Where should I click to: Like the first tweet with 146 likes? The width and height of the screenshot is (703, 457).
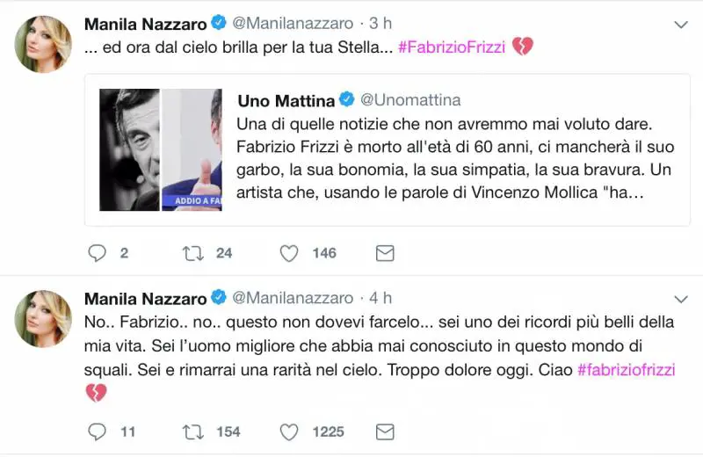[288, 253]
